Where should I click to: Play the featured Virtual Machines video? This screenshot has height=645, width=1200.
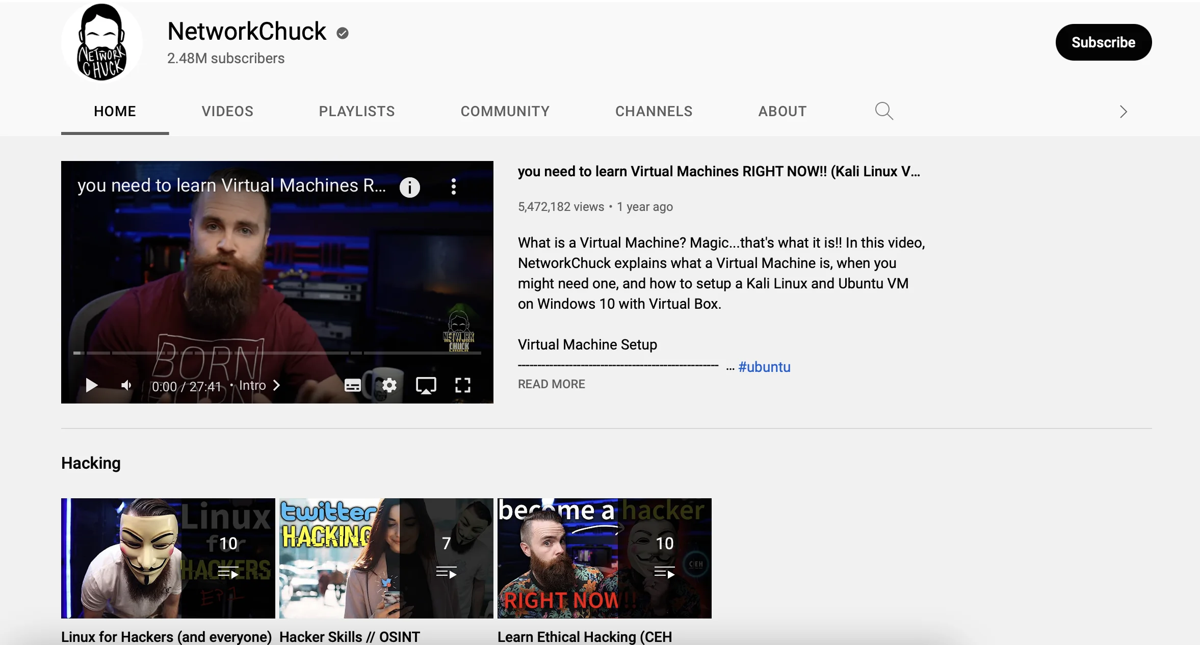pos(92,385)
